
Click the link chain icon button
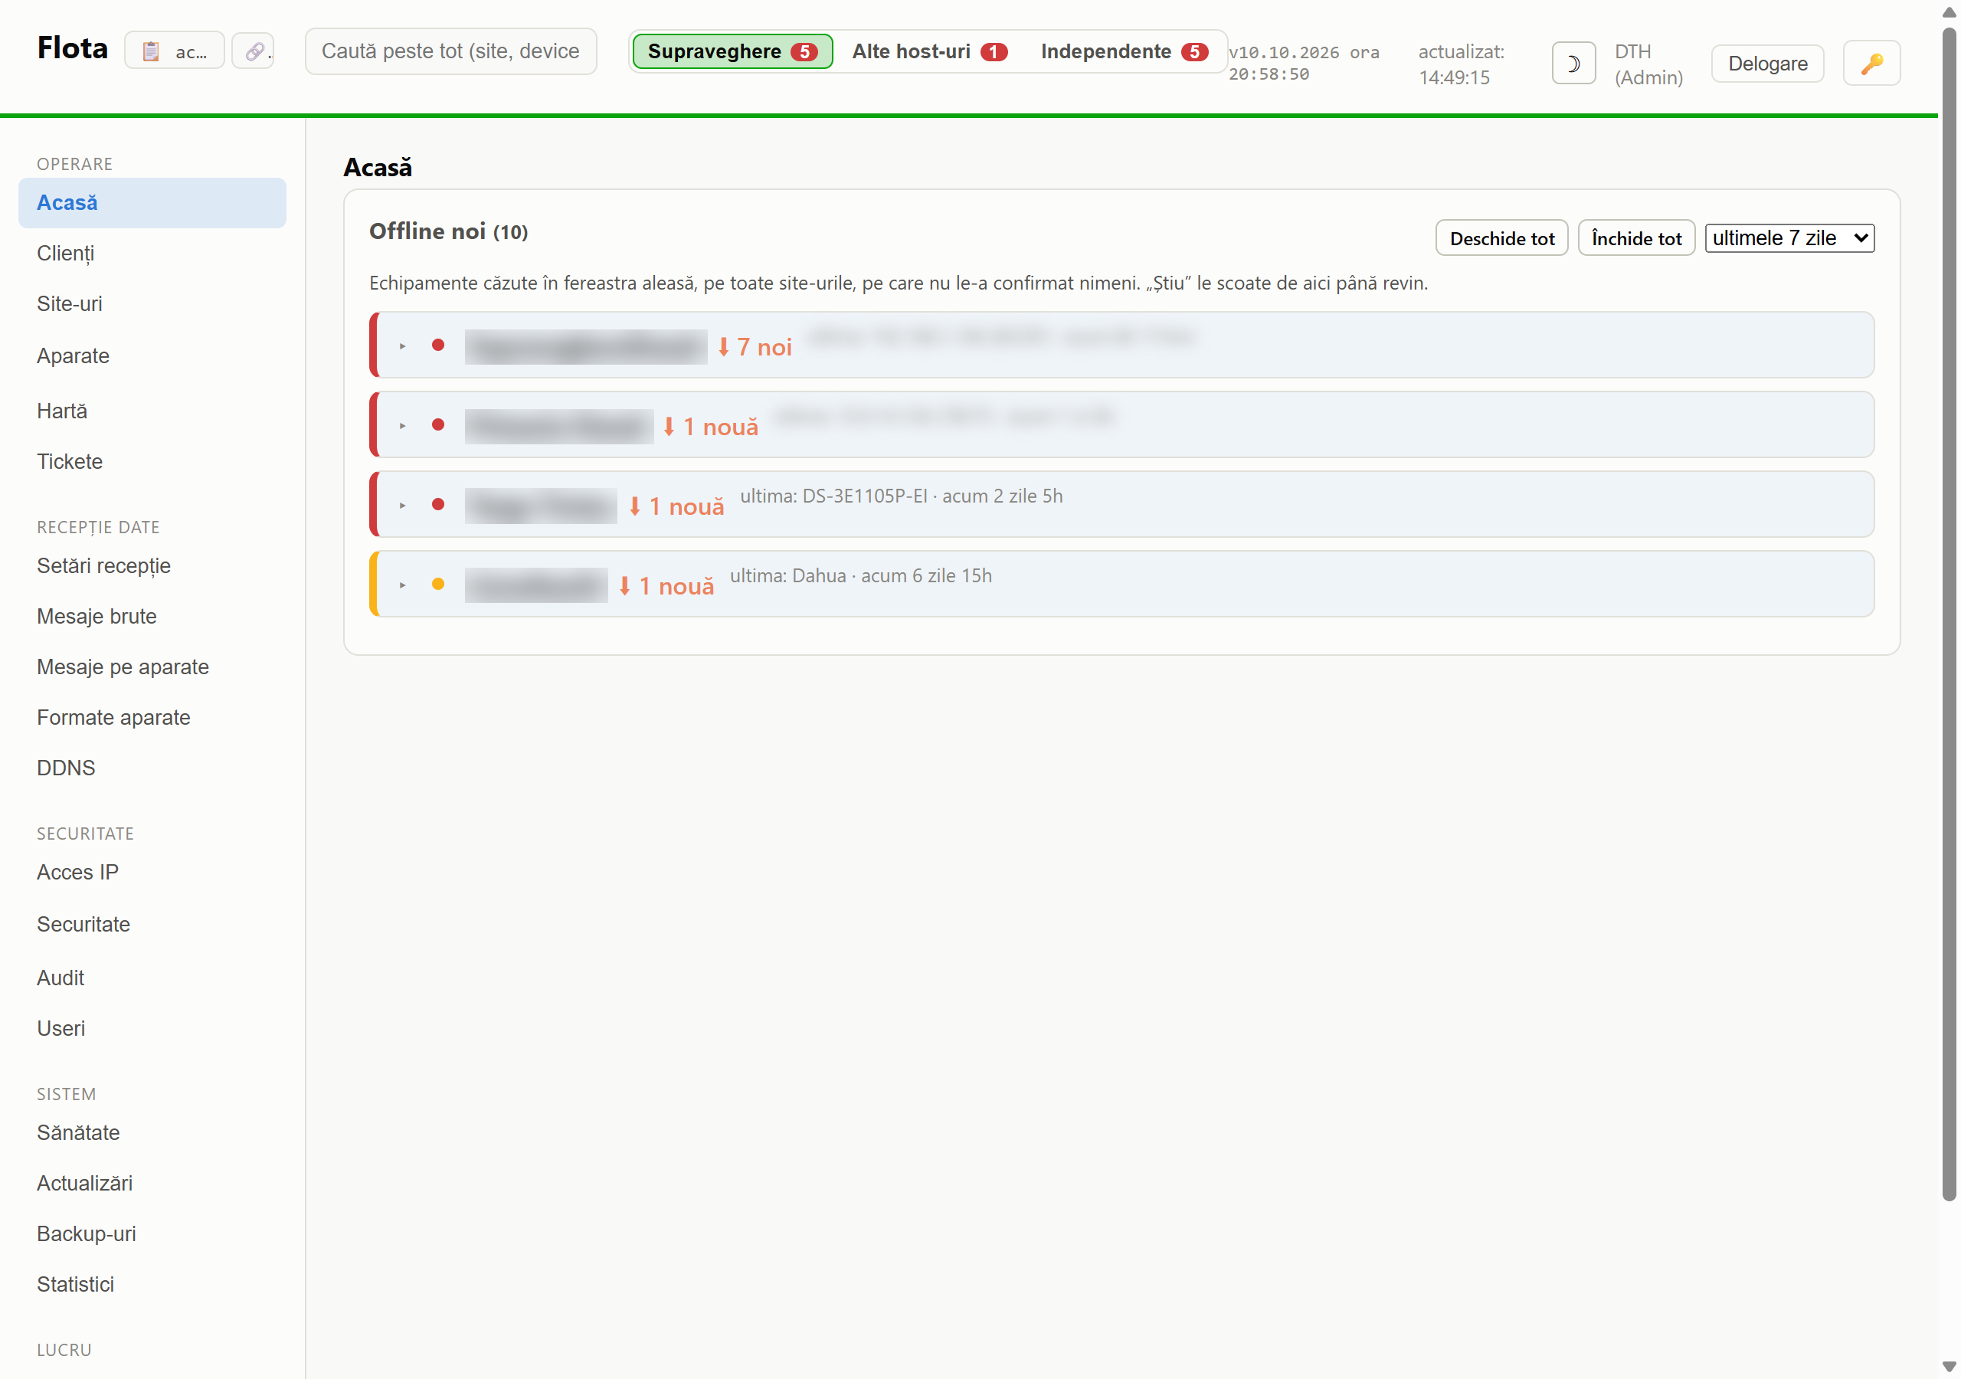point(254,51)
